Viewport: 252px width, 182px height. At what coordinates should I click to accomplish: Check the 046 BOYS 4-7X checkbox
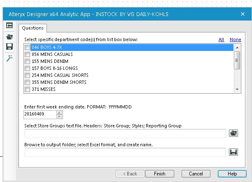point(28,47)
